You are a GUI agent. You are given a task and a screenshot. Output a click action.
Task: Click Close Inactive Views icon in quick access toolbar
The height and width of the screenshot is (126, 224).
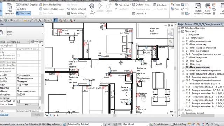[61, 20]
